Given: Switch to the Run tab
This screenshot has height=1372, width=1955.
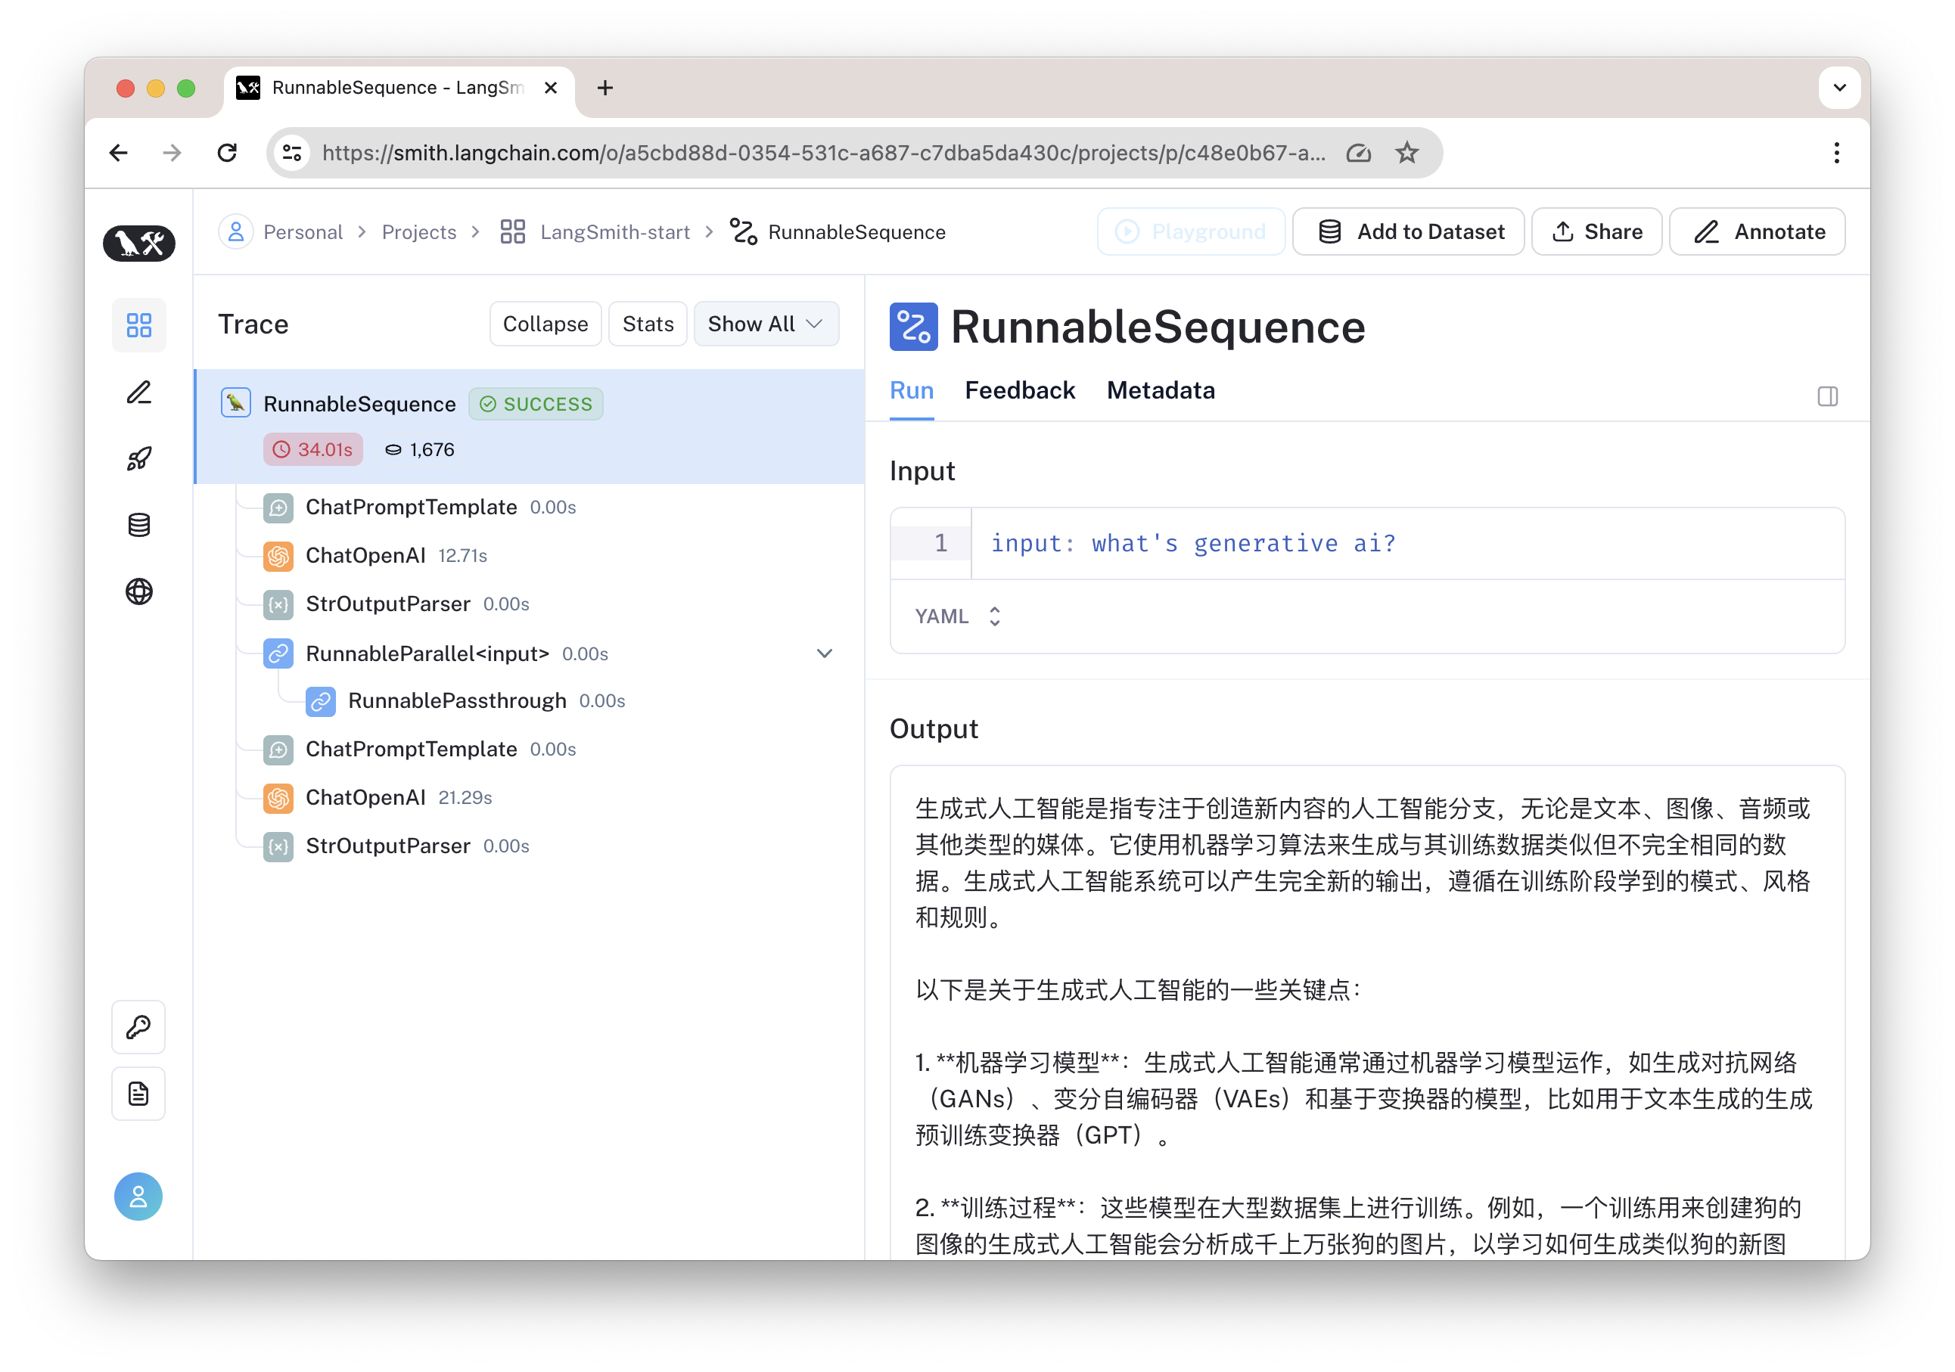Looking at the screenshot, I should (x=911, y=391).
